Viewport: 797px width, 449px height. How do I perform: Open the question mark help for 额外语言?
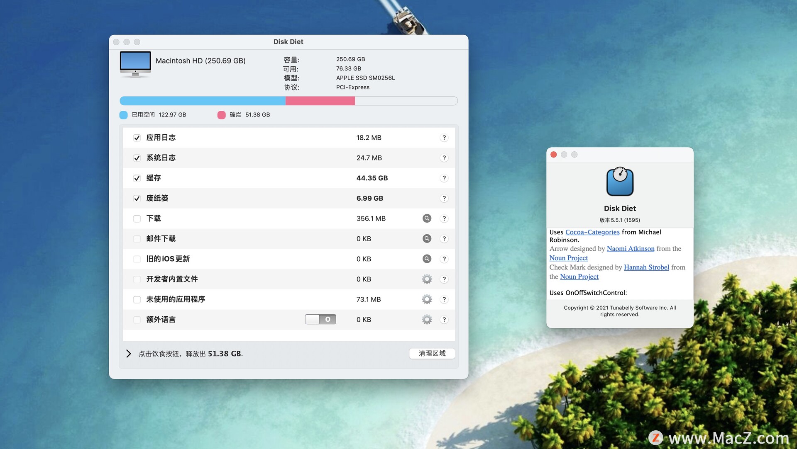coord(444,319)
